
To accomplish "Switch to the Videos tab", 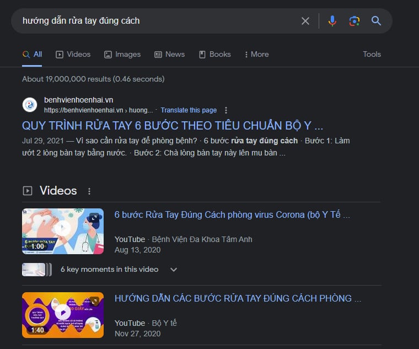I will pyautogui.click(x=73, y=55).
